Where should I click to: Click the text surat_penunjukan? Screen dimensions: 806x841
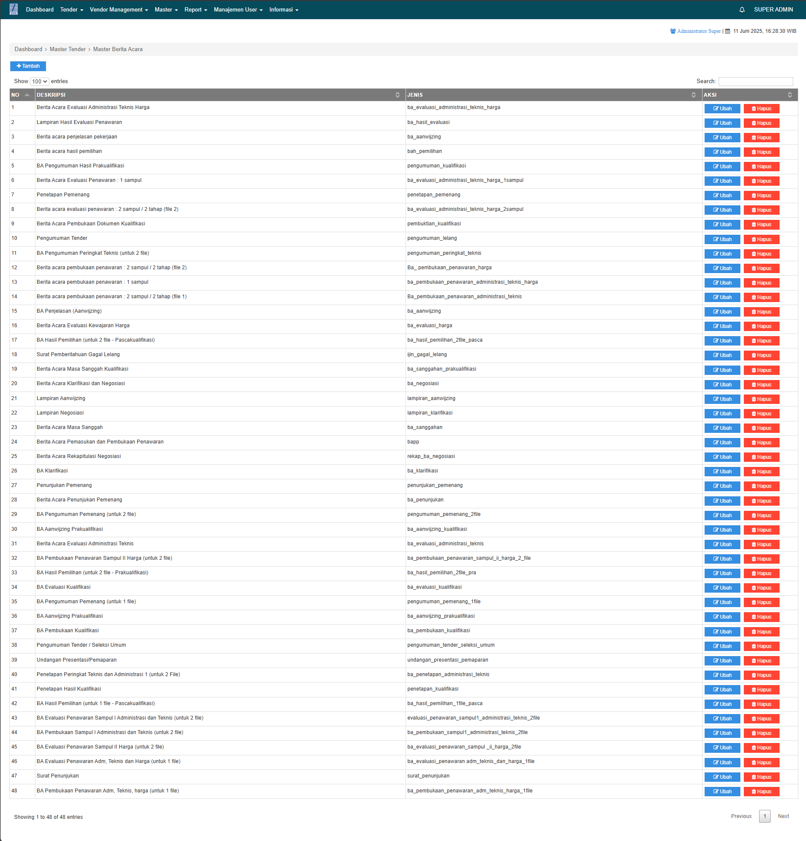coord(428,776)
